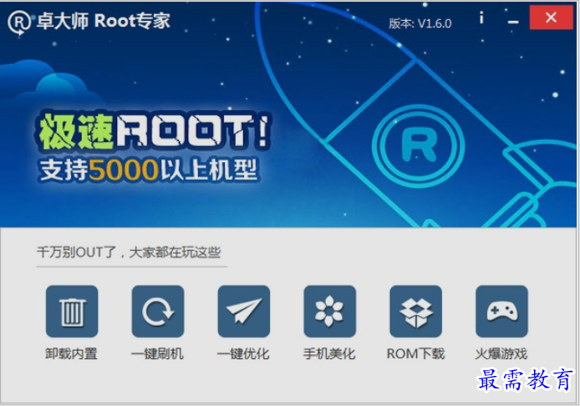Close the window with the red X

(x=551, y=18)
